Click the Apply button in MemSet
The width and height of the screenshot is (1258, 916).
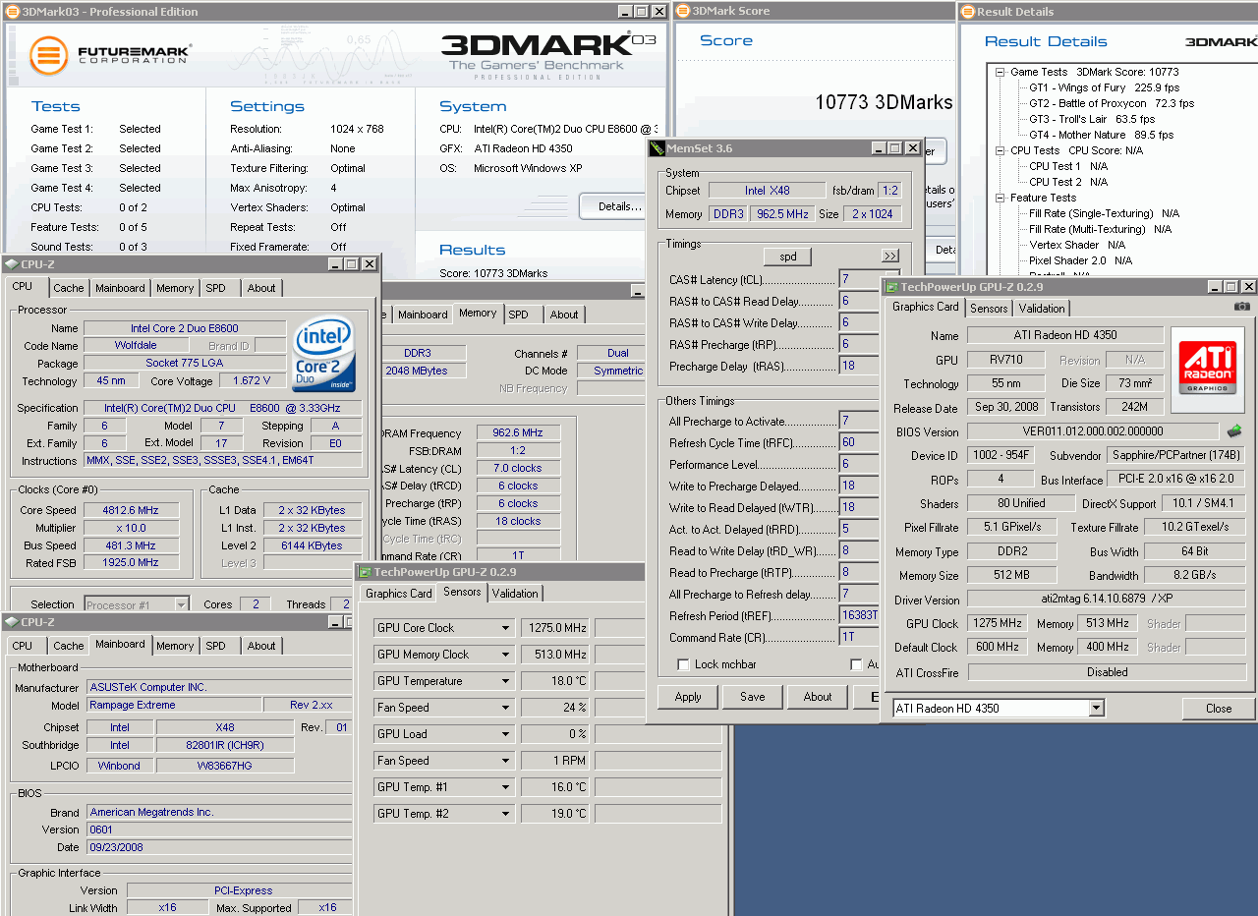(688, 697)
